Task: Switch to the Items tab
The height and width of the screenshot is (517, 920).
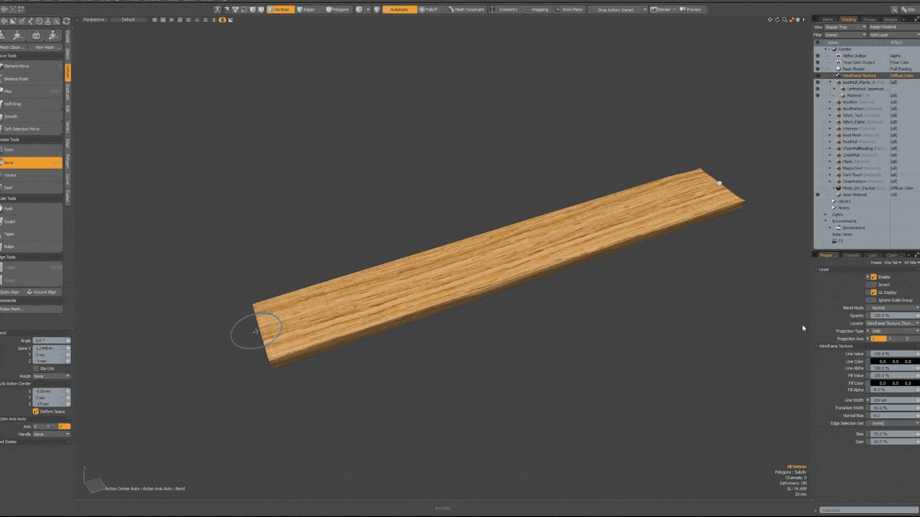Action: [x=828, y=20]
